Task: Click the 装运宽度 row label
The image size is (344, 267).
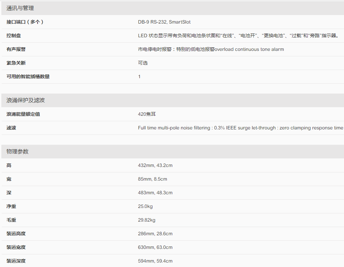Action: [16, 247]
